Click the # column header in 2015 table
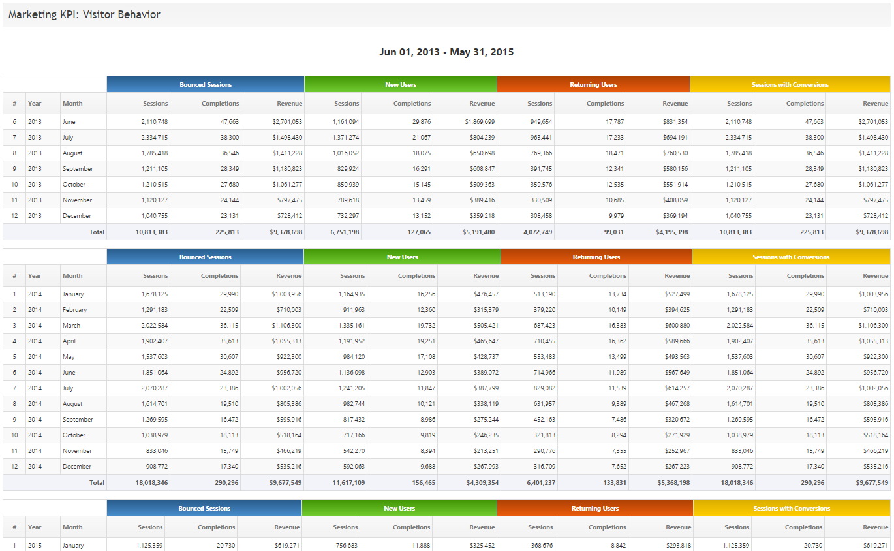This screenshot has width=894, height=551. pos(14,527)
